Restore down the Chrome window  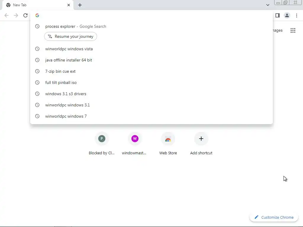286,2
